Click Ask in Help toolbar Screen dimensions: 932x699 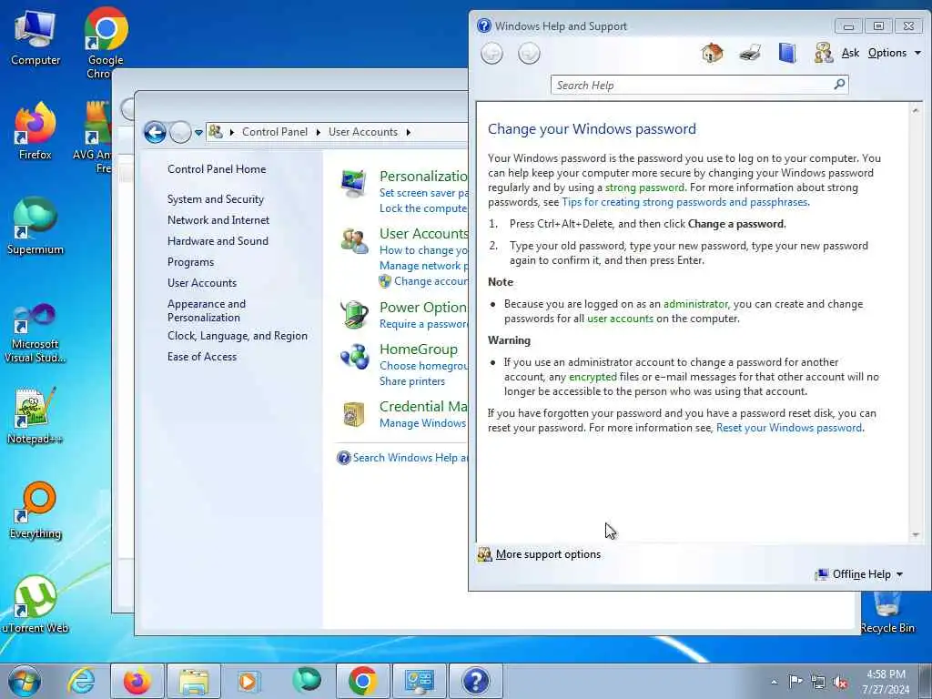point(850,53)
